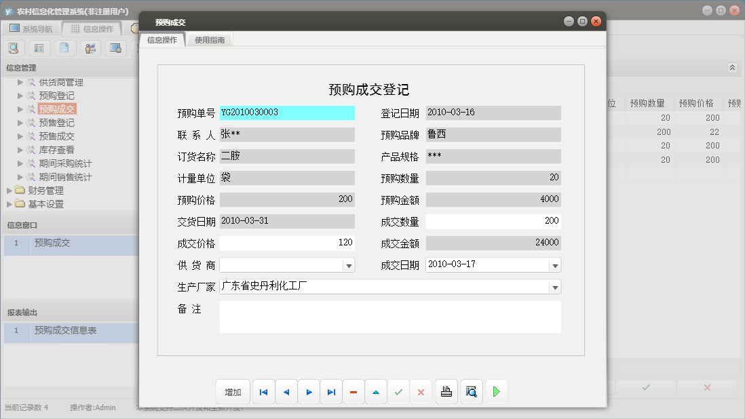
Task: Jump to first record in the dialog
Action: click(263, 391)
